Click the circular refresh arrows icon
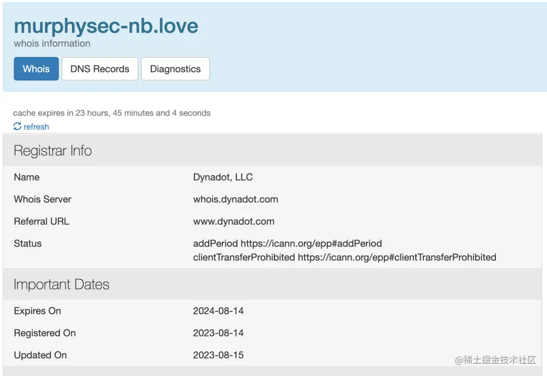 coord(17,127)
